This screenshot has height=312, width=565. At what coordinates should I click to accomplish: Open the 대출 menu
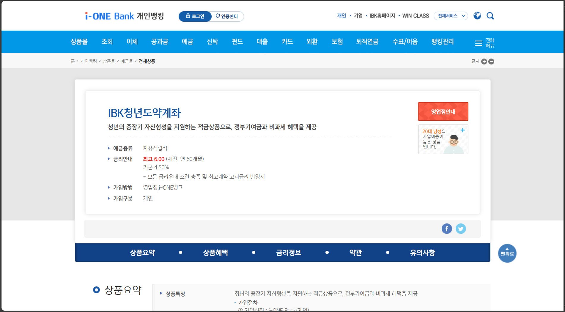(262, 42)
